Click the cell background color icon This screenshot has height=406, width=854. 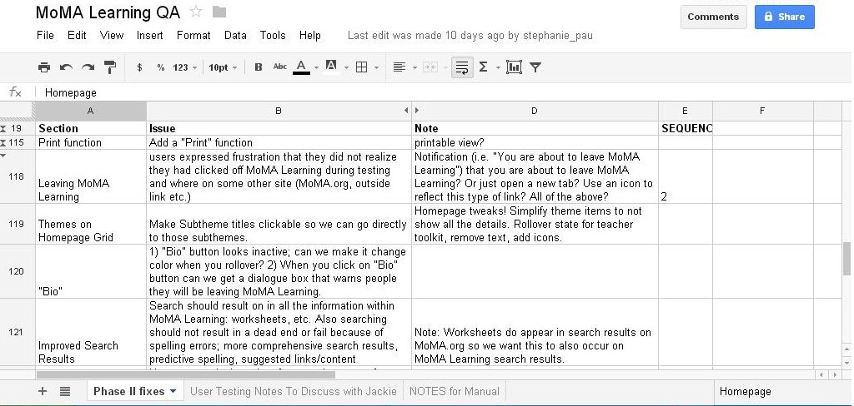click(330, 67)
